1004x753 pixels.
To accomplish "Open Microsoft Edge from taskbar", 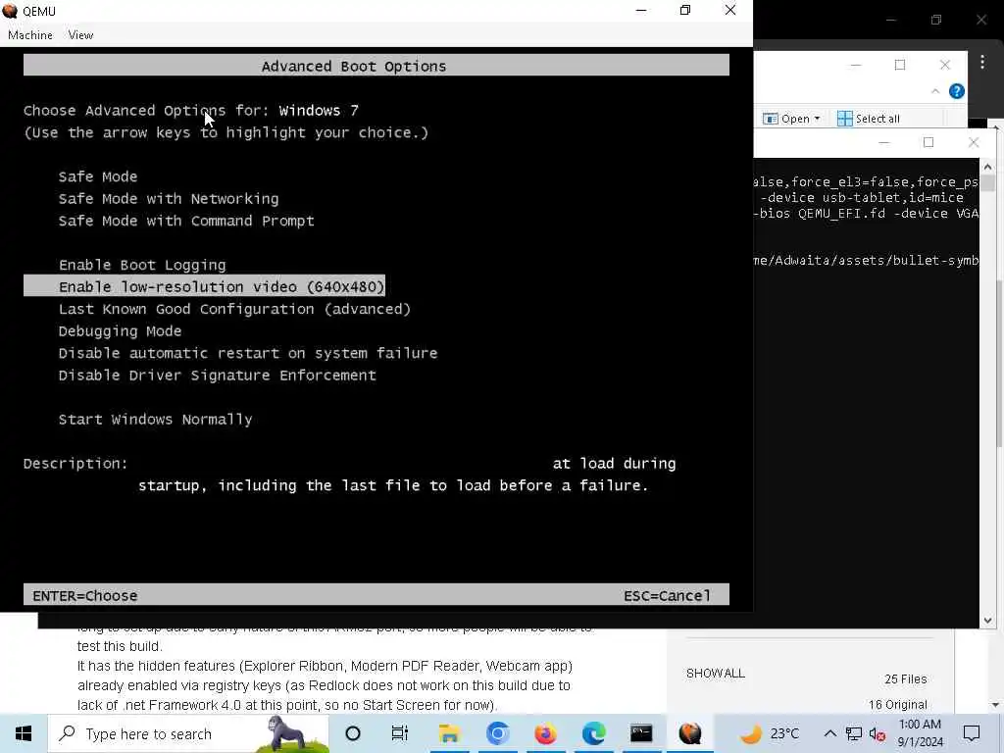I will (x=593, y=733).
